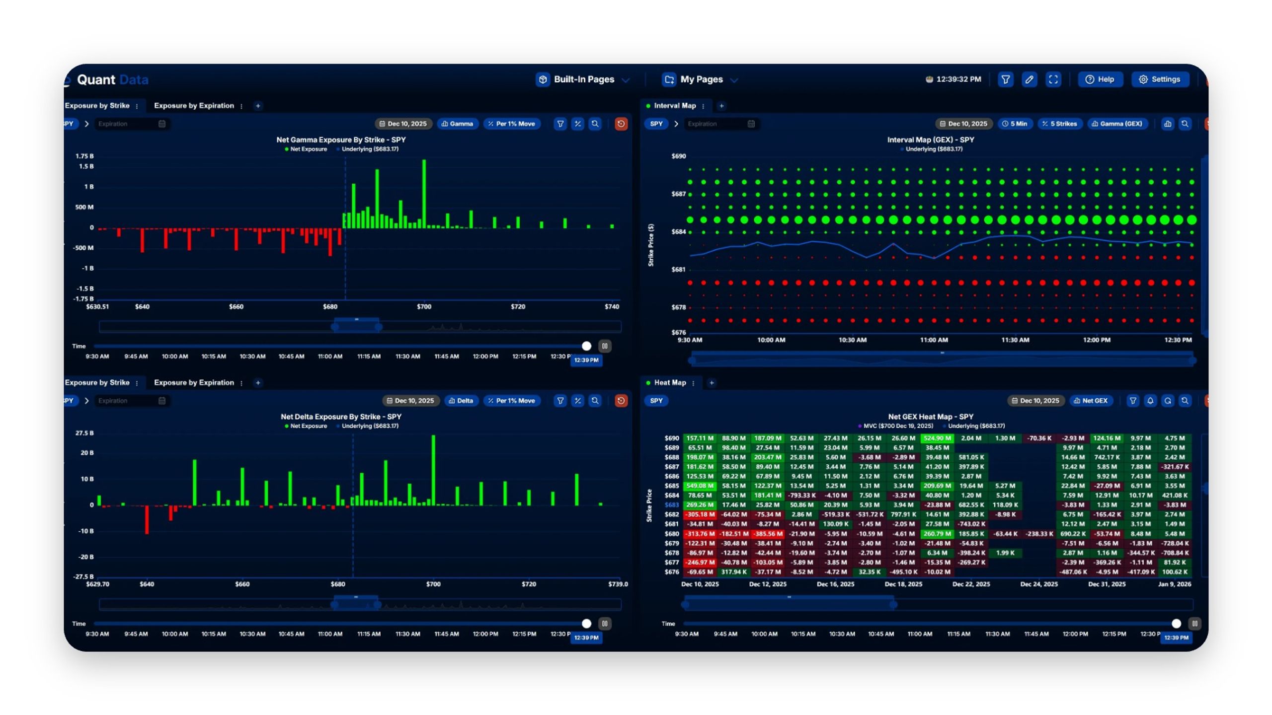This screenshot has width=1272, height=715.
Task: Click zoom magnifier in Net Delta Exposure panel
Action: (x=595, y=401)
